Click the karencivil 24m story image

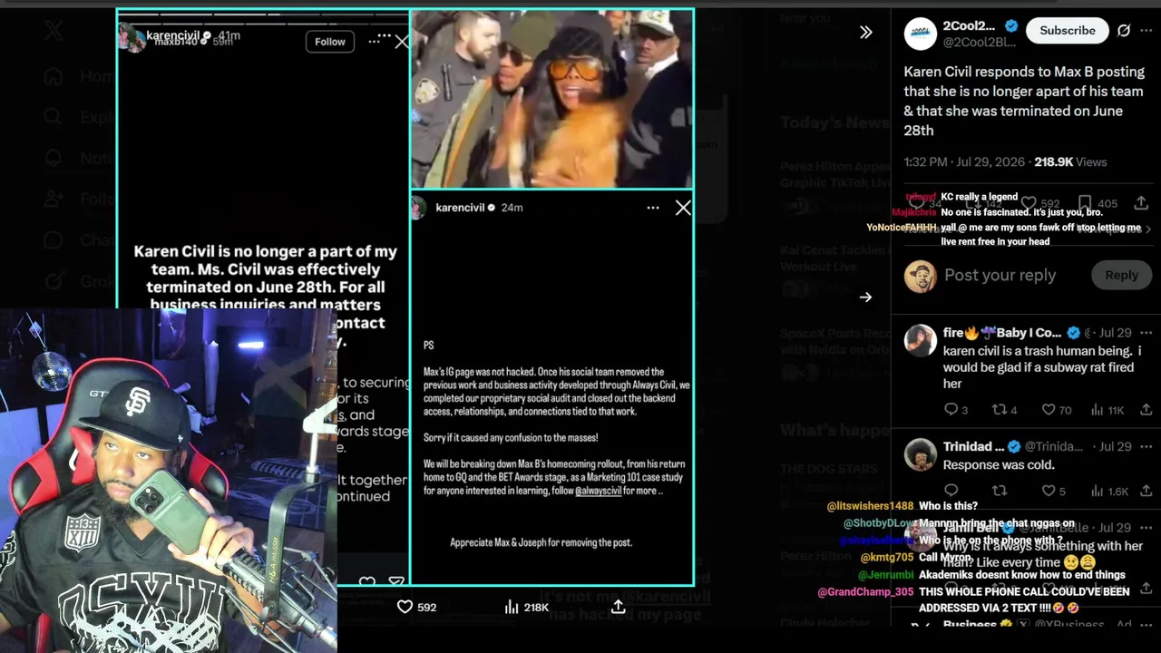[551, 388]
